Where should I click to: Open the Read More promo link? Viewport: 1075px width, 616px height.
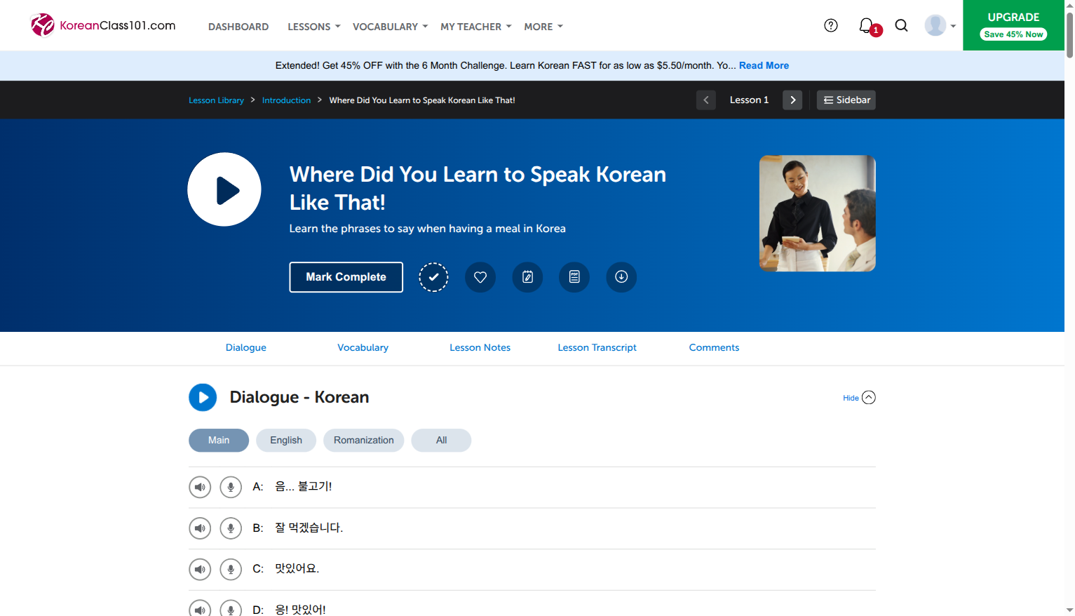coord(764,65)
